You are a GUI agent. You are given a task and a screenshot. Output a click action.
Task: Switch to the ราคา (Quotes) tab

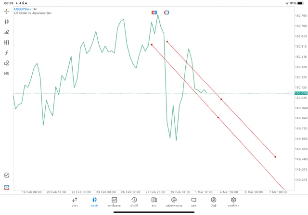point(75,202)
